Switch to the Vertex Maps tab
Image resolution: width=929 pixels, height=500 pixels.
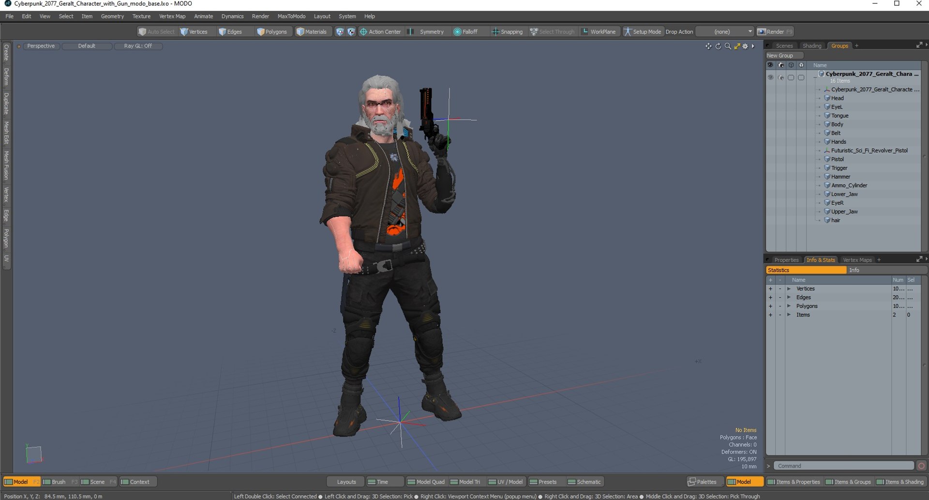857,260
